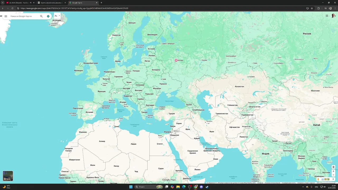Click the show my location button
This screenshot has height=190, width=338.
point(334,167)
